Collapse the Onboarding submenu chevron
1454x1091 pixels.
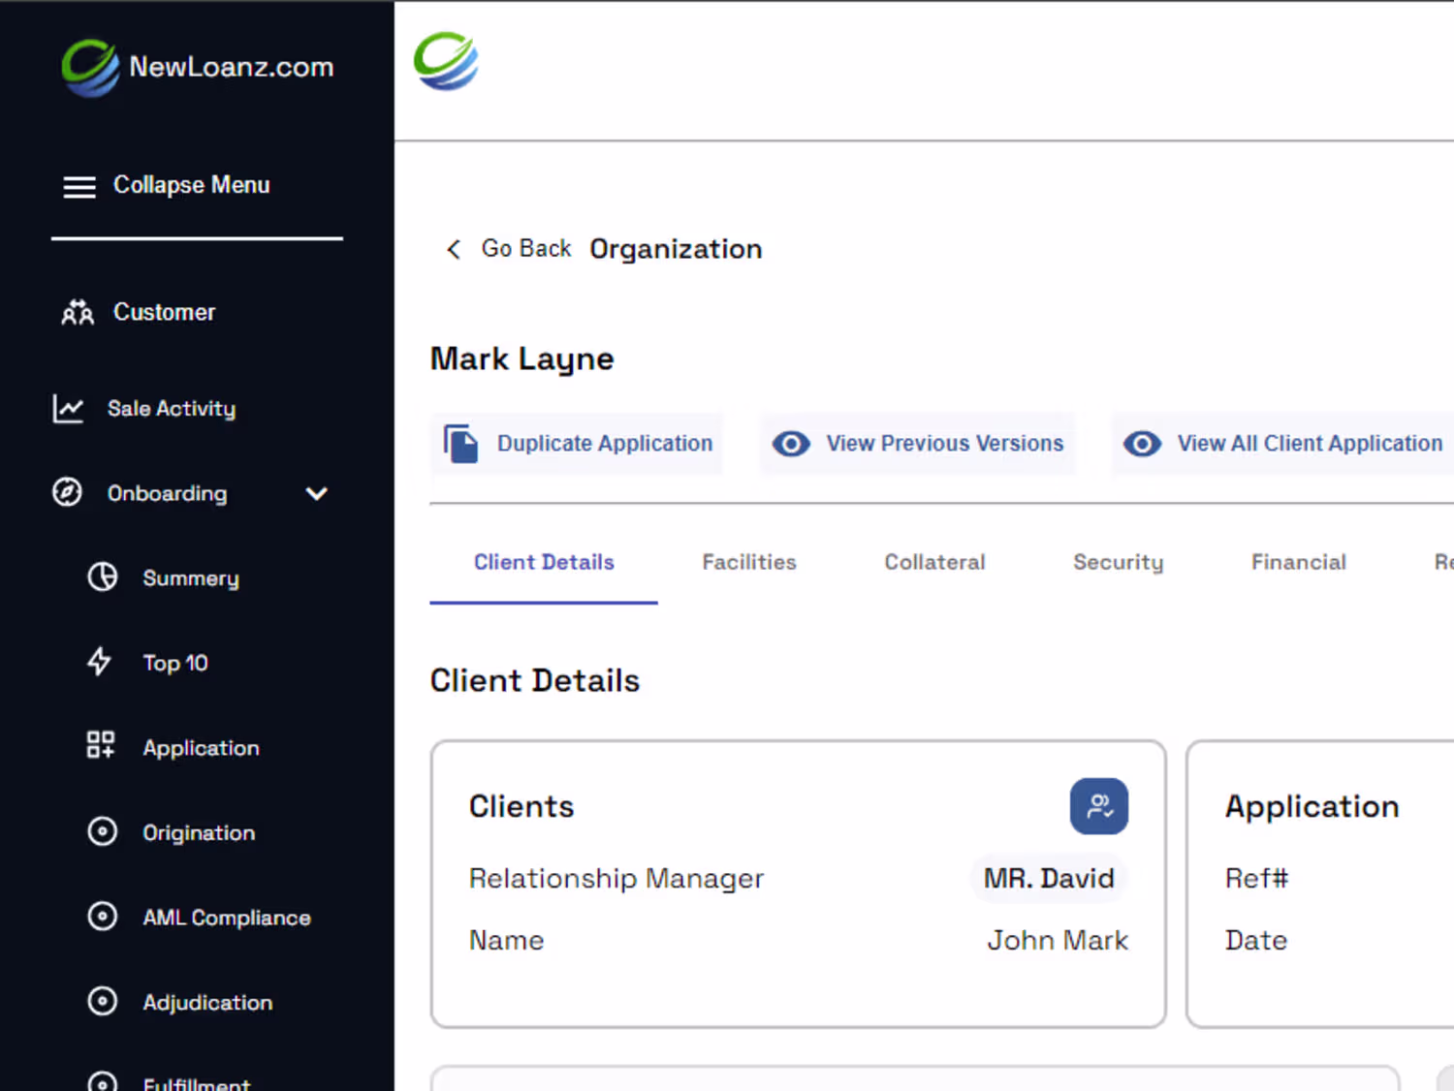(316, 493)
